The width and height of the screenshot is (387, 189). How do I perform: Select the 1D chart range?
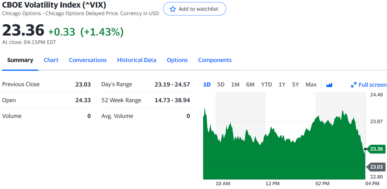tap(207, 84)
